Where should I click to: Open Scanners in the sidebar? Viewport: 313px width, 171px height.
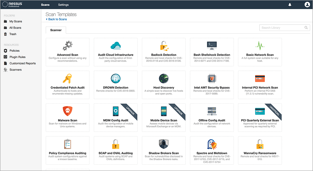pos(16,70)
